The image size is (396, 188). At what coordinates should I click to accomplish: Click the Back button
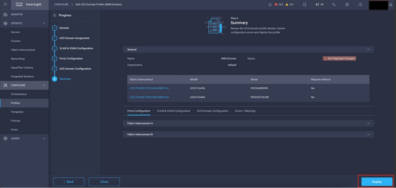point(69,182)
